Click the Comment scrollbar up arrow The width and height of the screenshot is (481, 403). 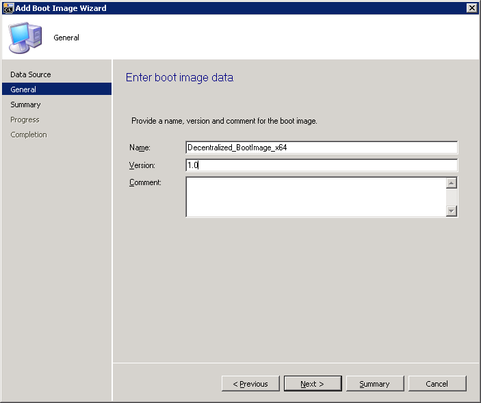point(452,183)
